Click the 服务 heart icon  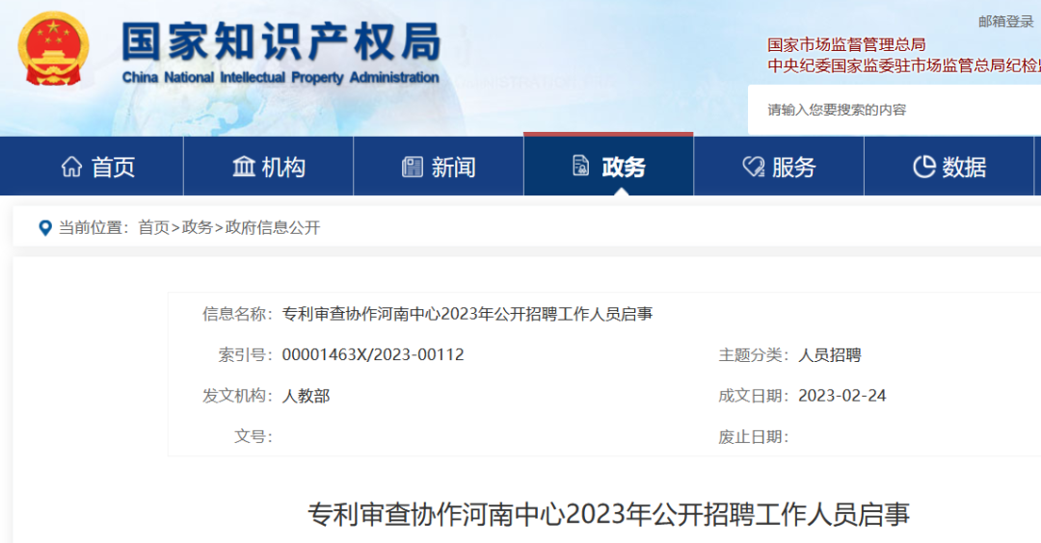coord(754,167)
